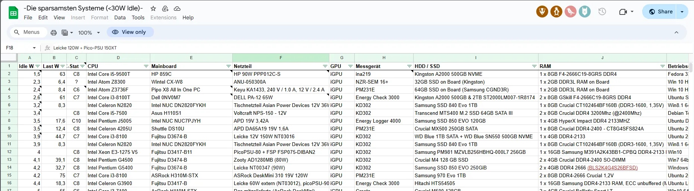Collapse the toolbar with the chevron
The height and width of the screenshot is (191, 694).
pyautogui.click(x=676, y=32)
